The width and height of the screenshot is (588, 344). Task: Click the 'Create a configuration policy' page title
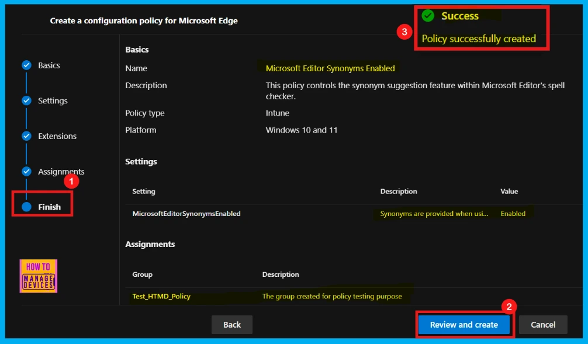pyautogui.click(x=144, y=20)
